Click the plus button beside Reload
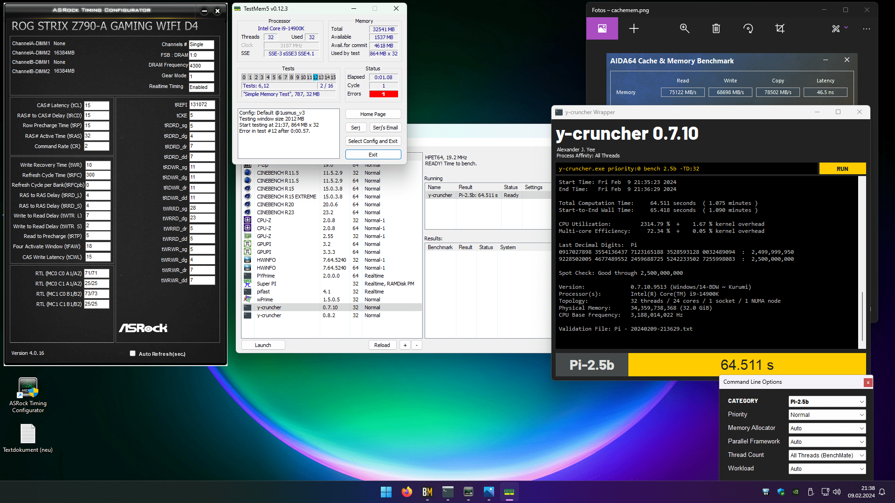This screenshot has height=503, width=895. [405, 345]
